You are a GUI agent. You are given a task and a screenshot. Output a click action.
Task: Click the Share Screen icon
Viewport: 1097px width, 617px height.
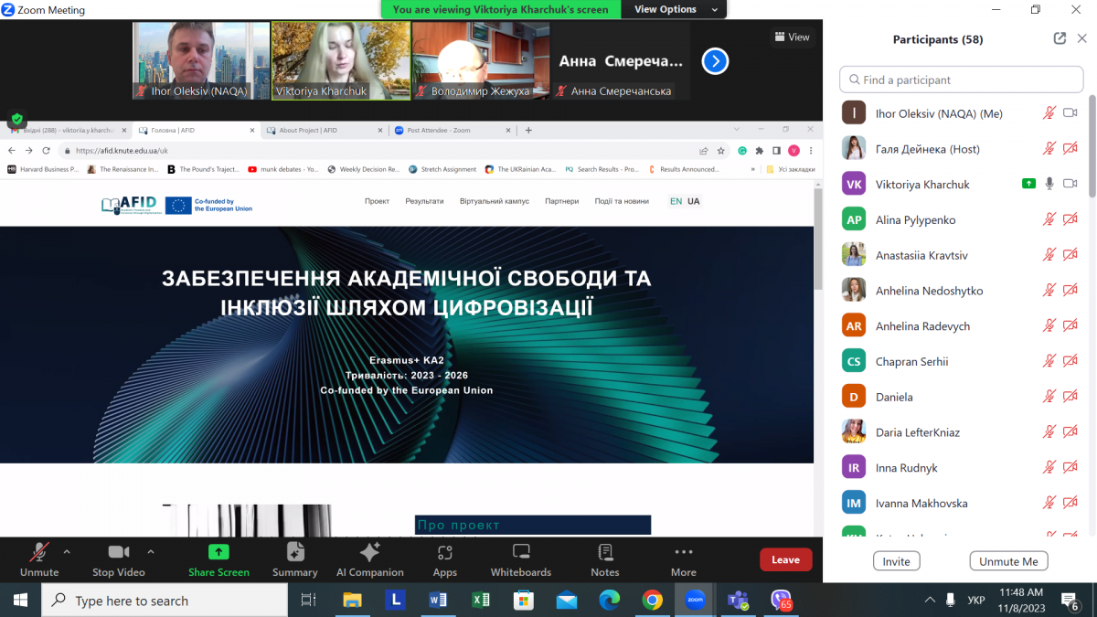click(218, 558)
